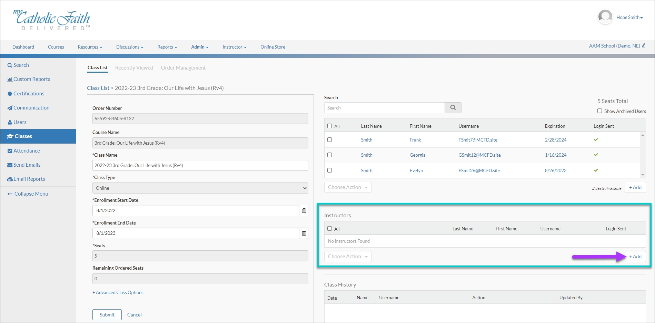Click the Classes graduation cap icon

tap(10, 136)
